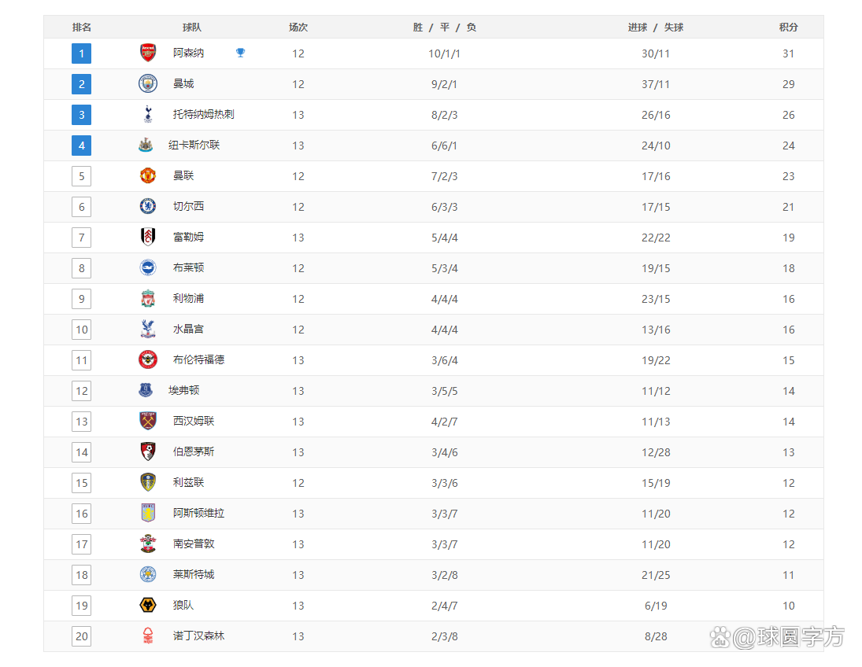Select the Tottenham Hotspur cockerel logo
862x667 pixels.
148,114
